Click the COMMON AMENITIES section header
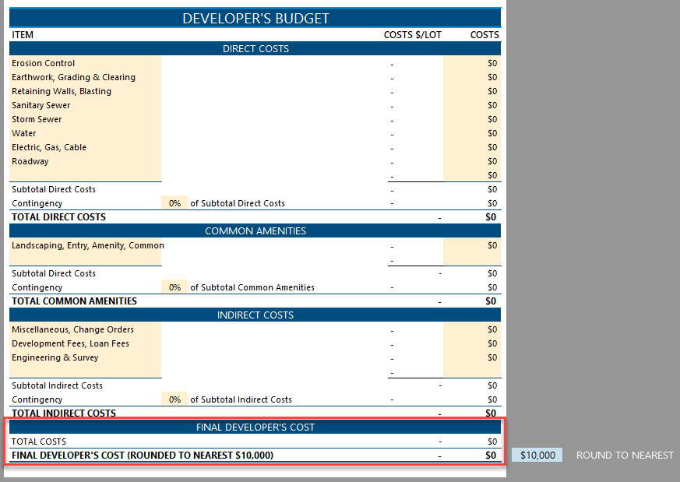This screenshot has height=482, width=680. pyautogui.click(x=255, y=230)
